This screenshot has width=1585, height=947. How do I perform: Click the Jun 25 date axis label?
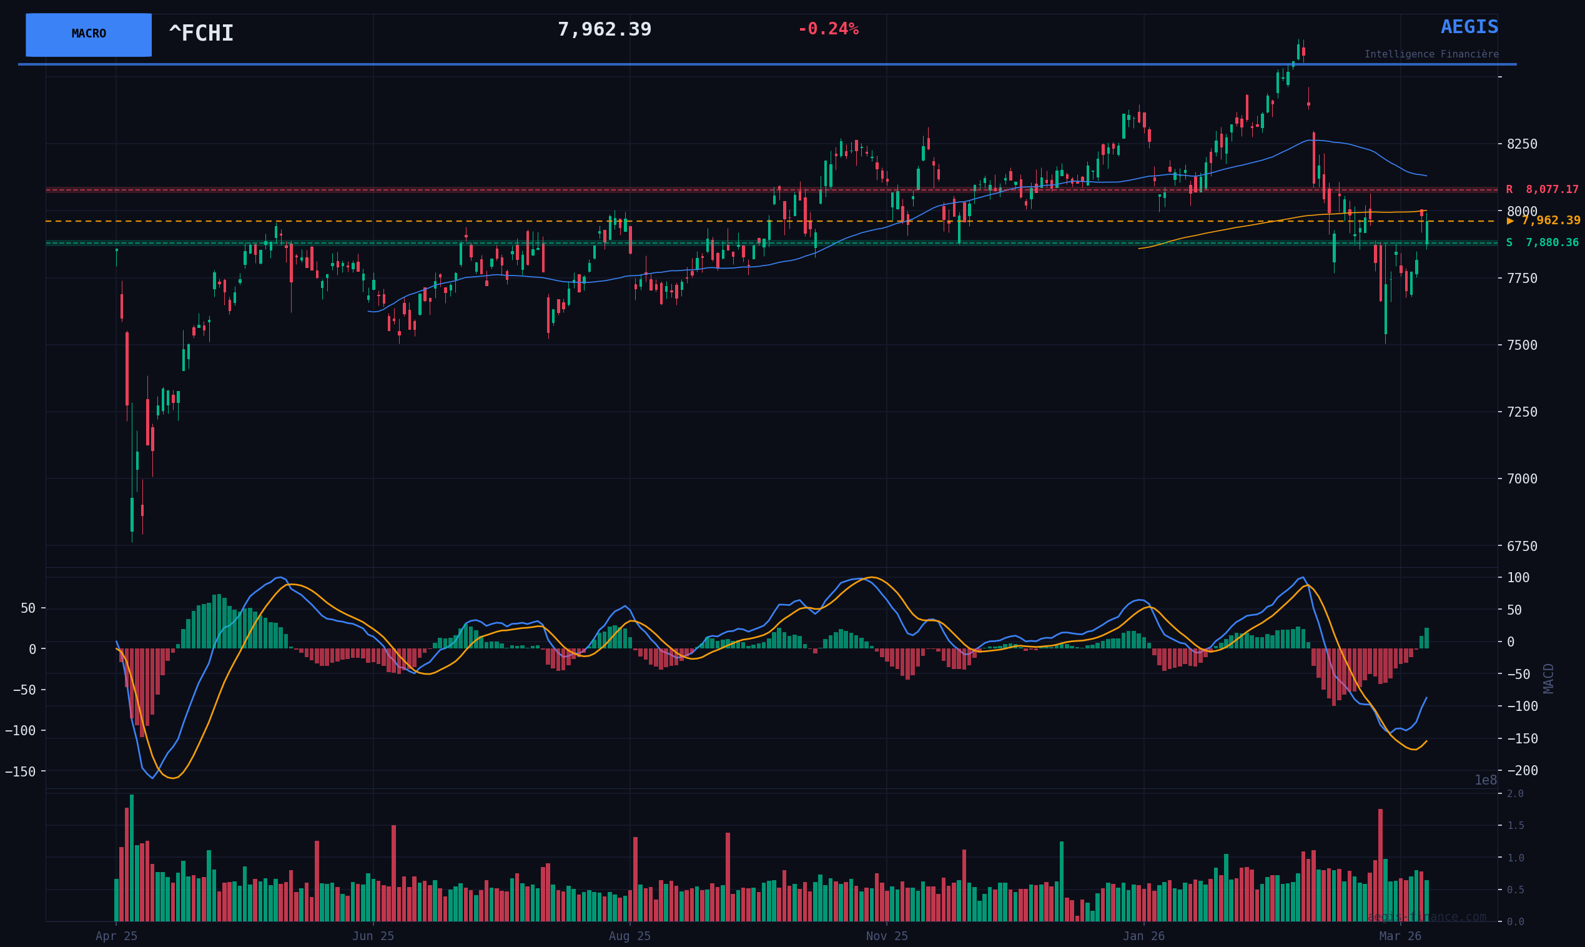click(x=373, y=936)
